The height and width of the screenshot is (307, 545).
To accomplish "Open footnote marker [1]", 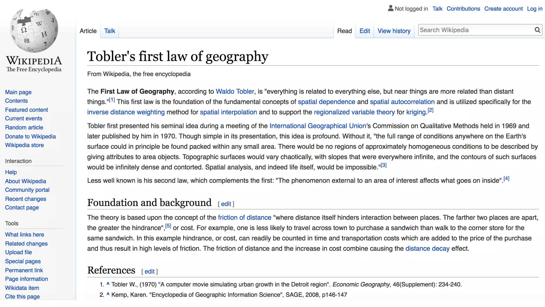I will pos(112,100).
